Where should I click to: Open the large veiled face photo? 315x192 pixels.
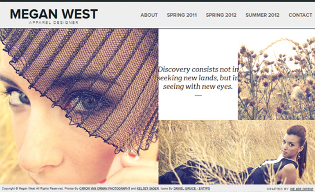point(79,106)
